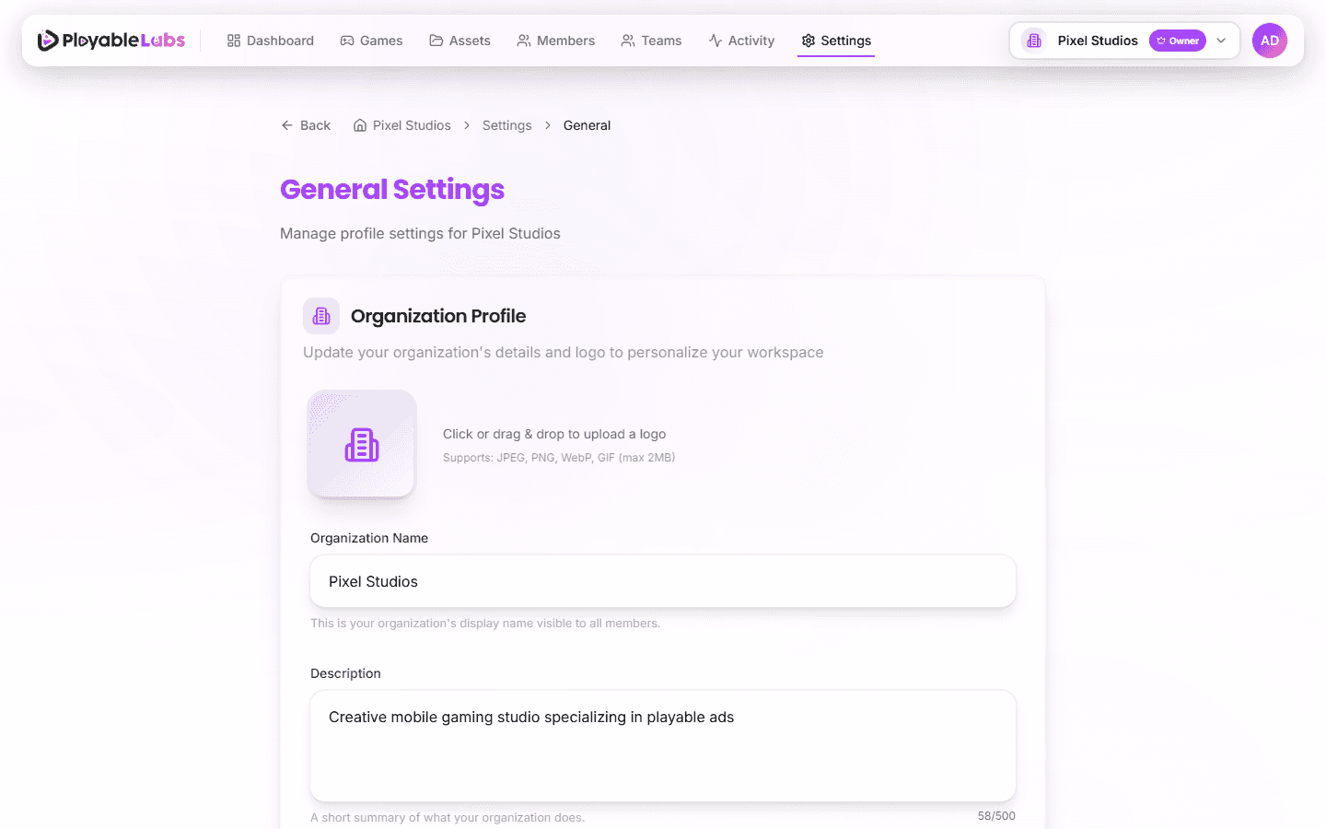Click the Assets folder icon
1326x829 pixels.
[x=435, y=40]
